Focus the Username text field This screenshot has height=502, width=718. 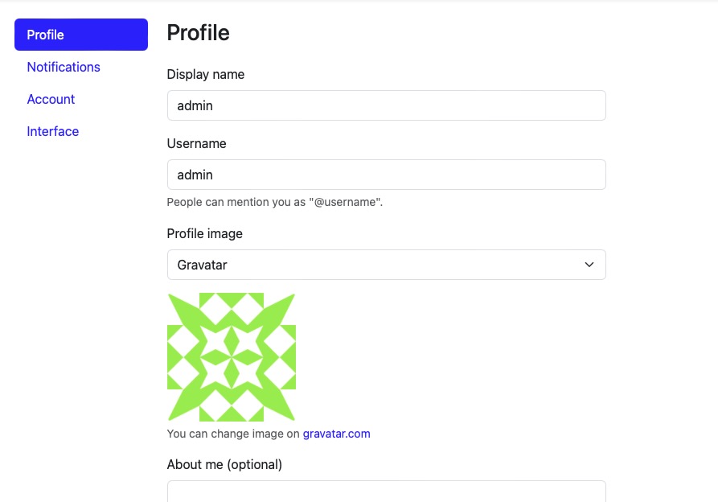(386, 175)
